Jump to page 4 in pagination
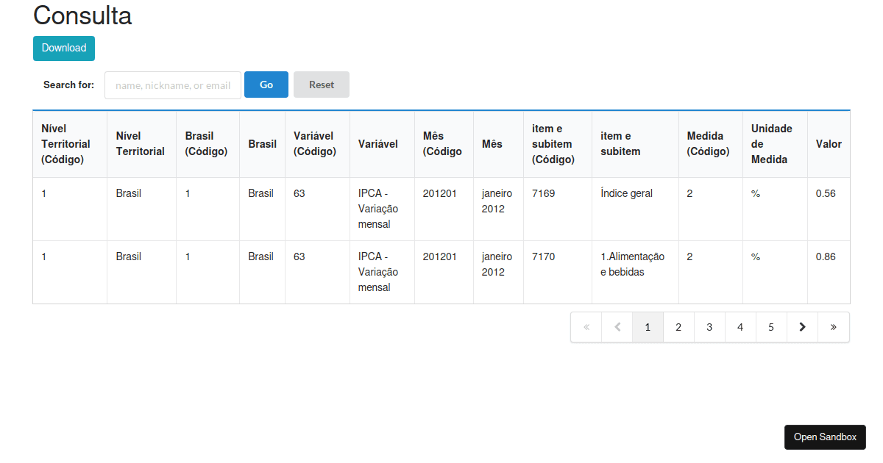The image size is (883, 463). pyautogui.click(x=740, y=326)
